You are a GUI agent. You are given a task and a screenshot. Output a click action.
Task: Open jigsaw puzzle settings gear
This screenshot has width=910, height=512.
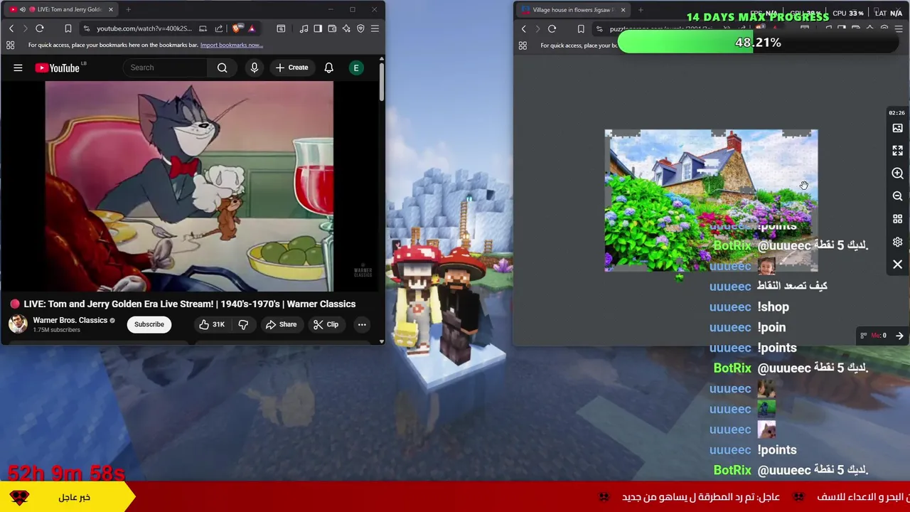897,242
